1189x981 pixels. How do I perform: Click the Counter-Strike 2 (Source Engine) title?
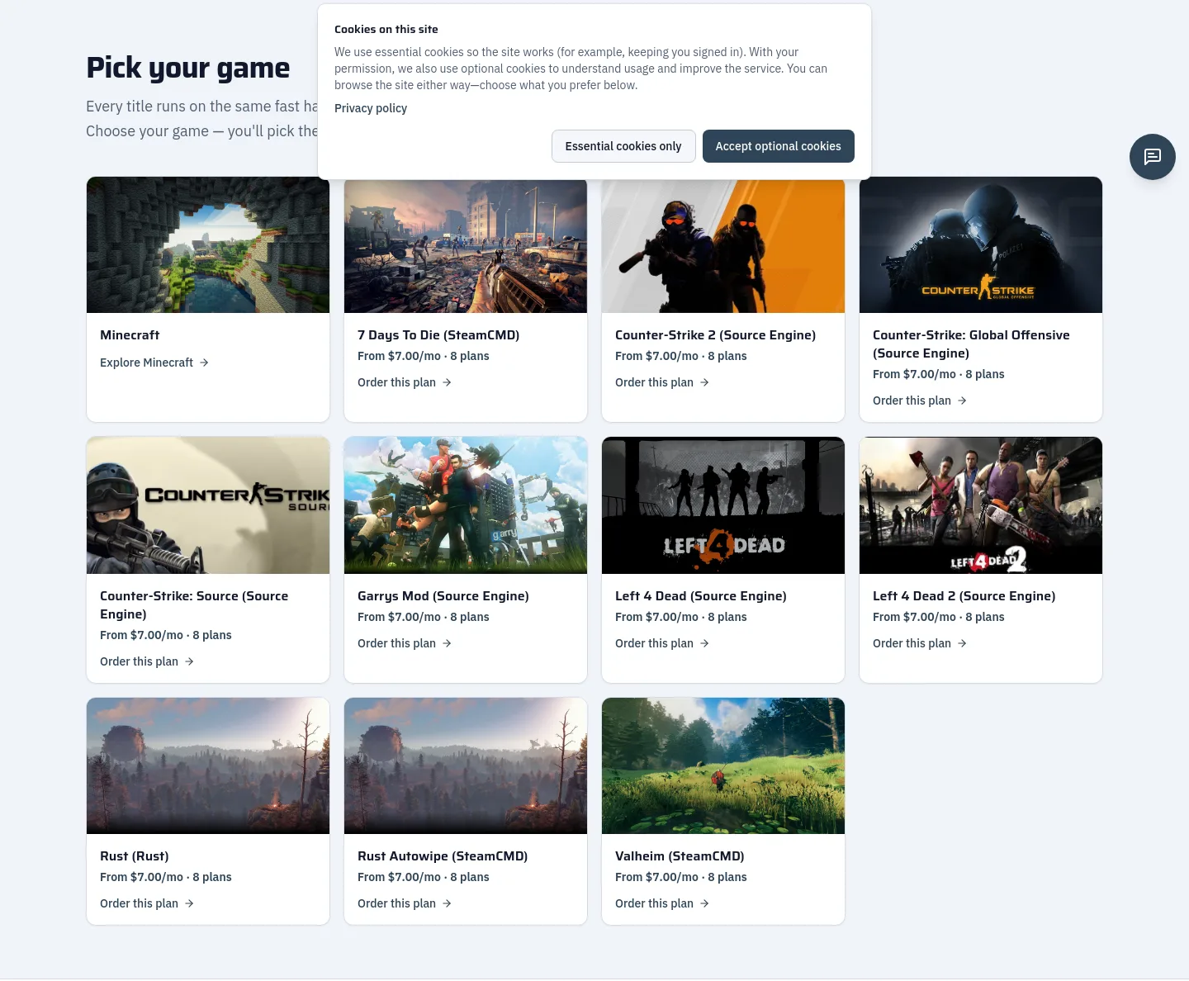(715, 335)
